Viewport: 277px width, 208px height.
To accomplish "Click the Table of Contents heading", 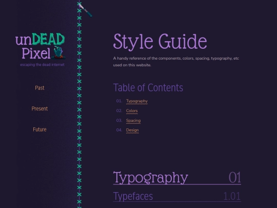I will (x=148, y=87).
